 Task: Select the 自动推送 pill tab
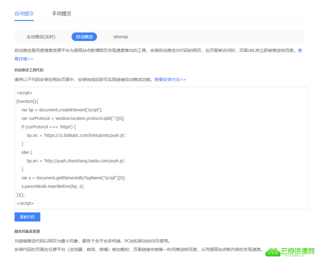[x=84, y=37]
